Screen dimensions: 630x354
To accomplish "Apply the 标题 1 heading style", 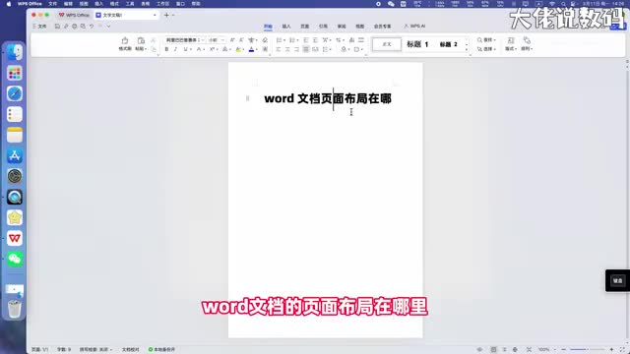I will point(417,44).
